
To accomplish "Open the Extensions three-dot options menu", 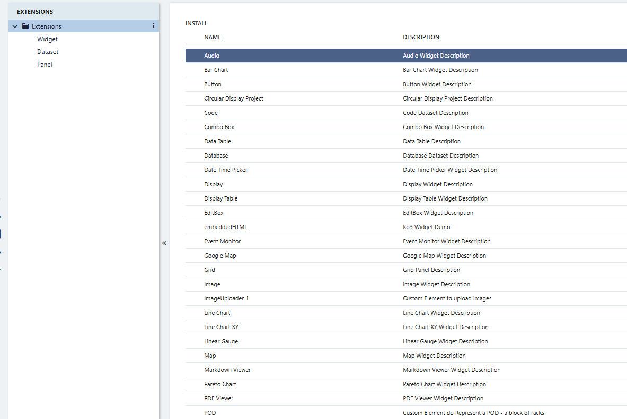I will (x=154, y=26).
